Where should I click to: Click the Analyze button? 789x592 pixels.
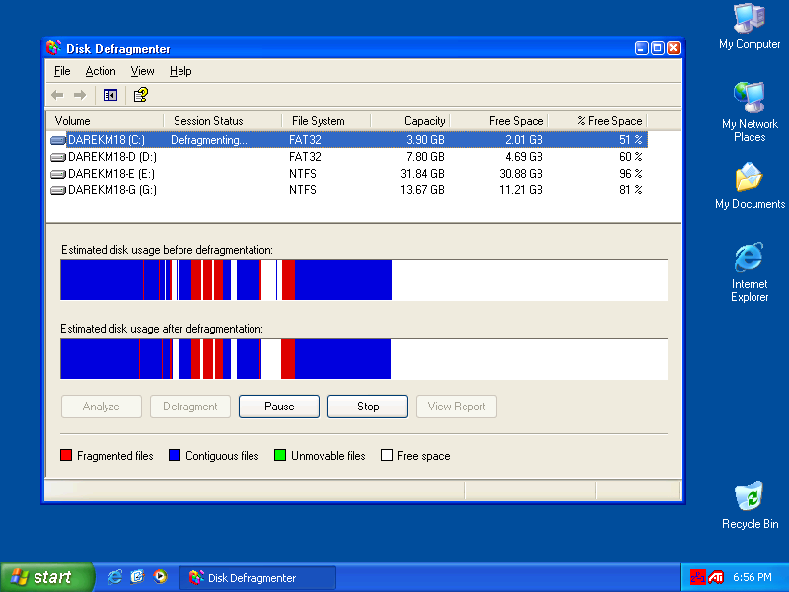click(102, 407)
